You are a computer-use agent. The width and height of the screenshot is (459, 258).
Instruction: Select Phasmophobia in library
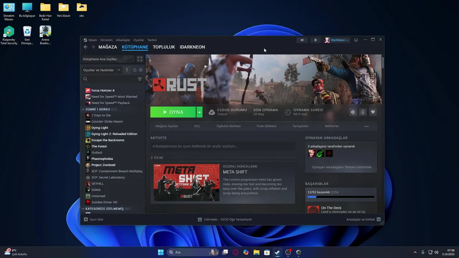click(x=102, y=159)
